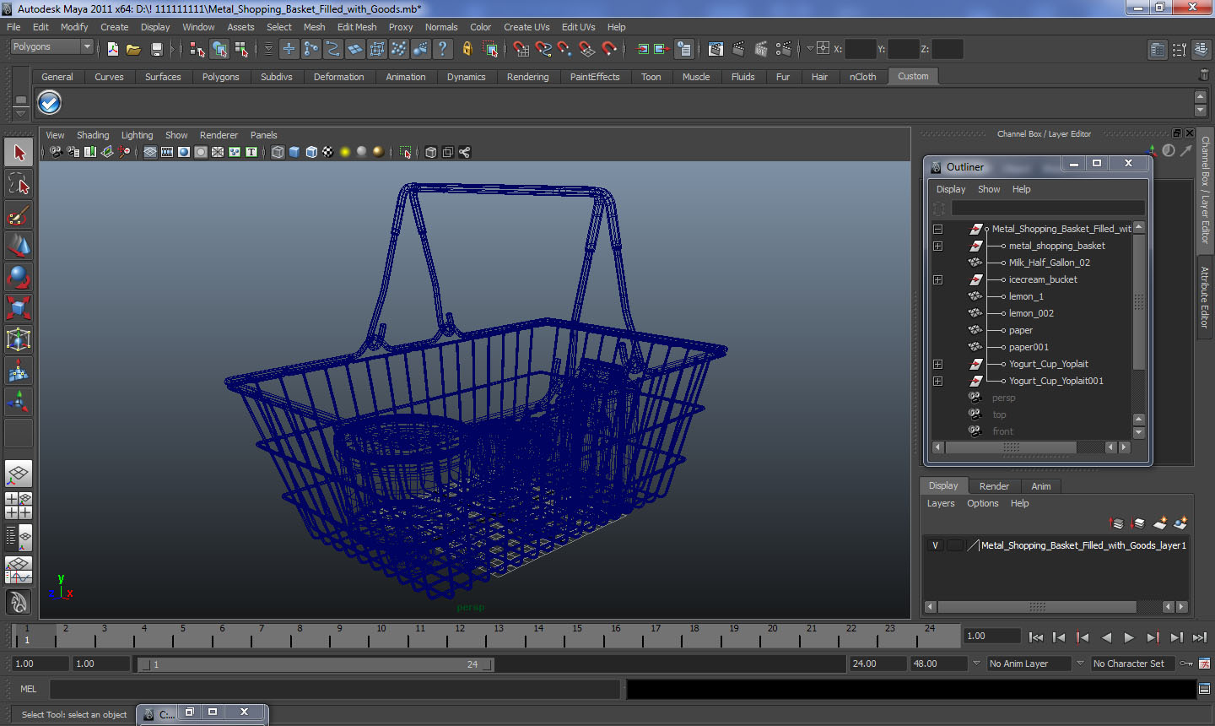1215x726 pixels.
Task: Collapse Metal_Shopping_Basket_Filled group in Outliner
Action: [937, 229]
